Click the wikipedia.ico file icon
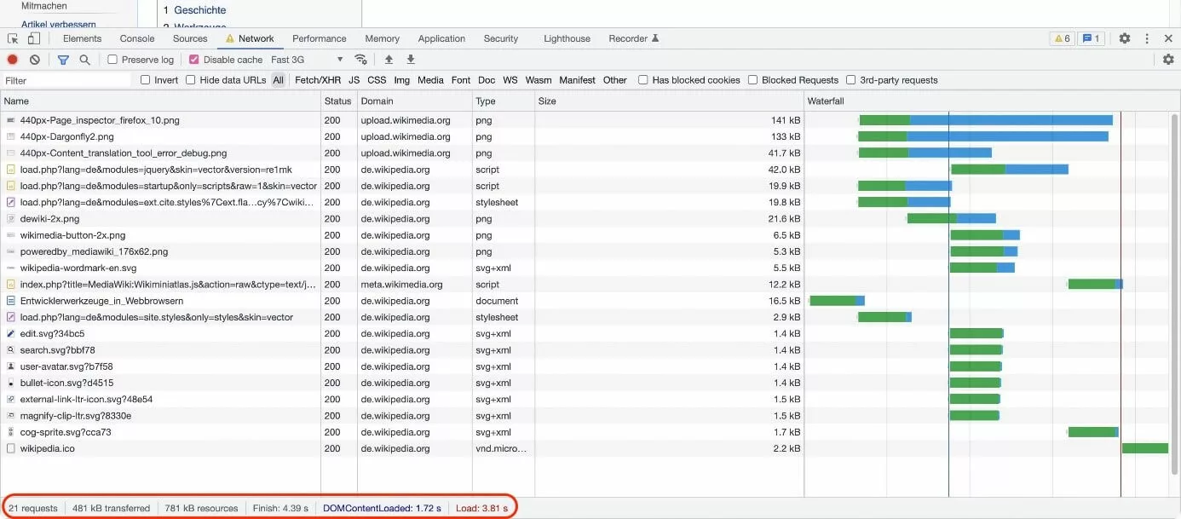Viewport: 1181px width, 519px height. [11, 448]
